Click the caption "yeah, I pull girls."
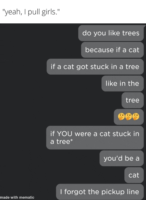This screenshot has height=200, width=146. [31, 12]
